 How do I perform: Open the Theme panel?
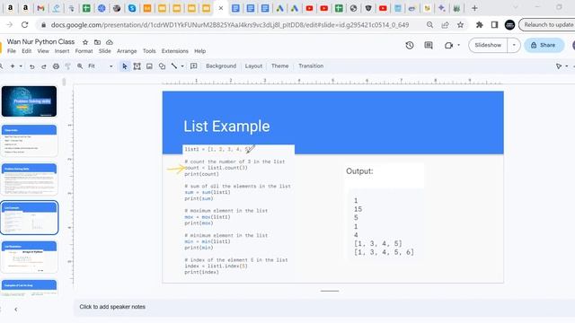pyautogui.click(x=279, y=65)
